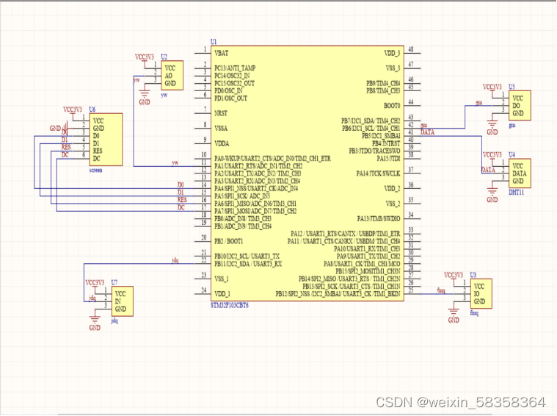Screen dimensions: 557x416
Task: Click the U4 designator label
Action: click(512, 155)
